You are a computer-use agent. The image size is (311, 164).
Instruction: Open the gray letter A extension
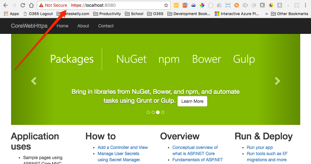point(279,5)
